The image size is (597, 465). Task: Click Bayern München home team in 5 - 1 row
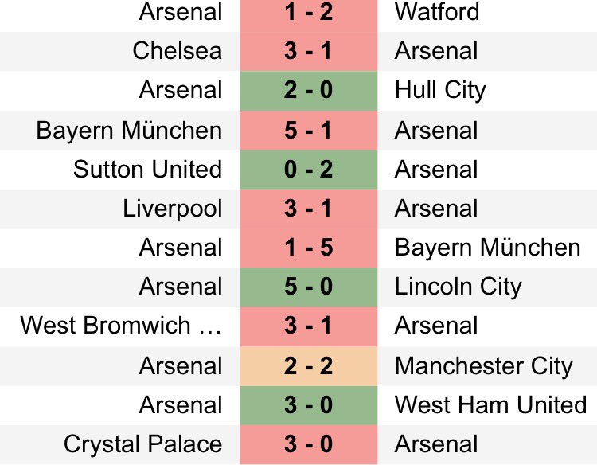pyautogui.click(x=129, y=131)
